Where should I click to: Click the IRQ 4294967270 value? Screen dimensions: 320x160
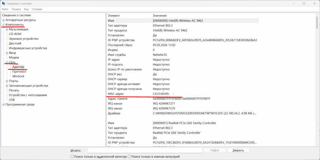point(164,108)
